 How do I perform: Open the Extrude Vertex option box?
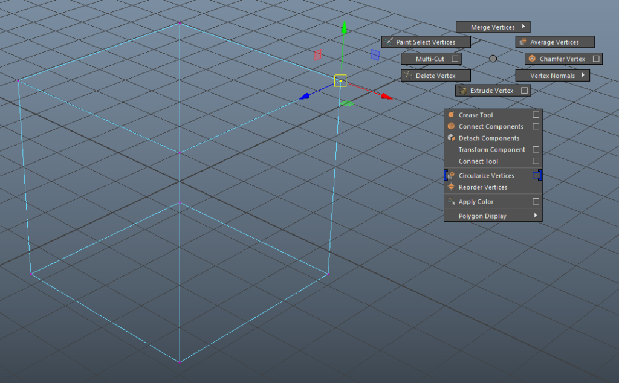524,91
